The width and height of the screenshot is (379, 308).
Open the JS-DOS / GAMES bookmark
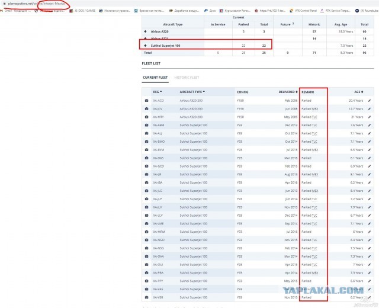pos(82,11)
